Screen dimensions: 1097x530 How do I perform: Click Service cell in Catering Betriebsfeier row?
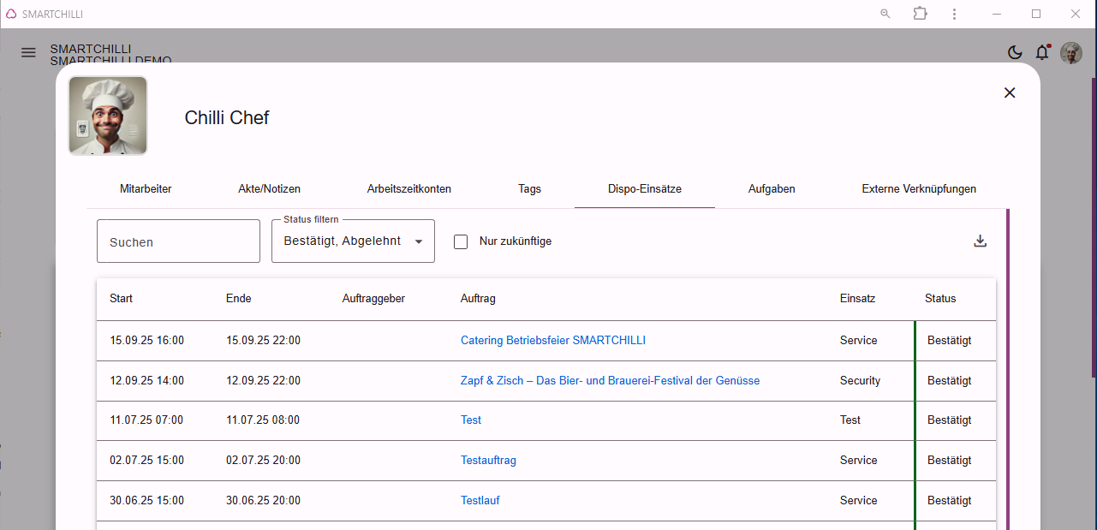(858, 340)
